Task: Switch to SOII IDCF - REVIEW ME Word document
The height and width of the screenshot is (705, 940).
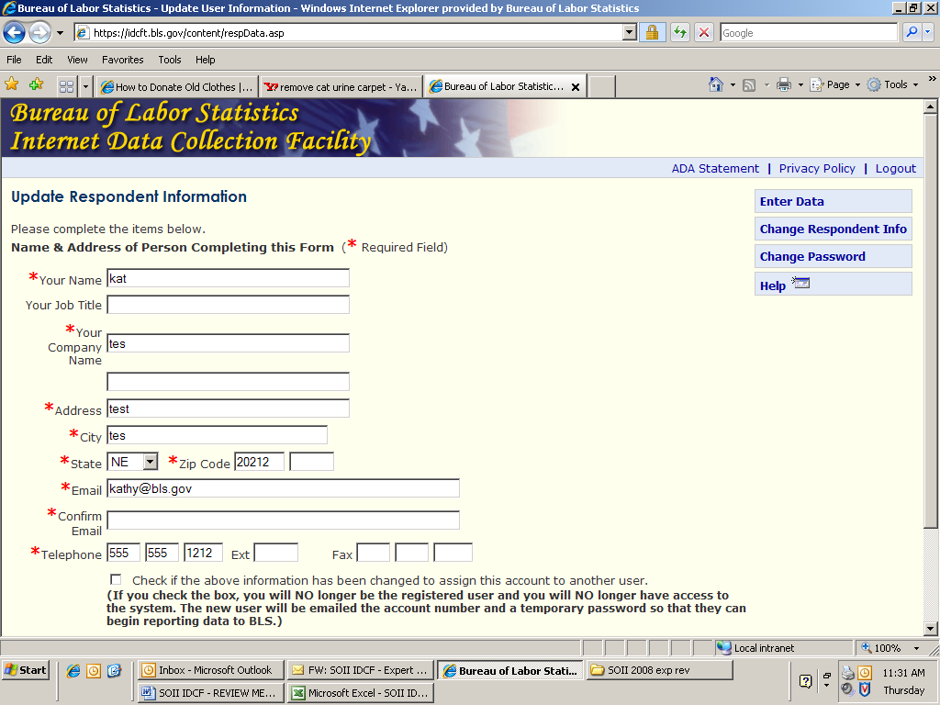Action: pos(210,693)
